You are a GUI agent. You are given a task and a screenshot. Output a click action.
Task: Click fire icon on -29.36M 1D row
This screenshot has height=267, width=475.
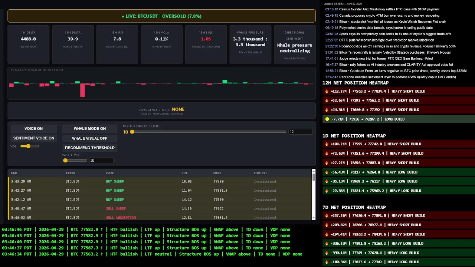pyautogui.click(x=327, y=191)
